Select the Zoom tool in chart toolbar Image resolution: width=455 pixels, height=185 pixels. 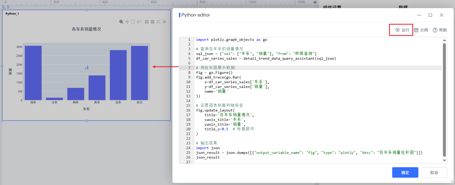coord(121,22)
